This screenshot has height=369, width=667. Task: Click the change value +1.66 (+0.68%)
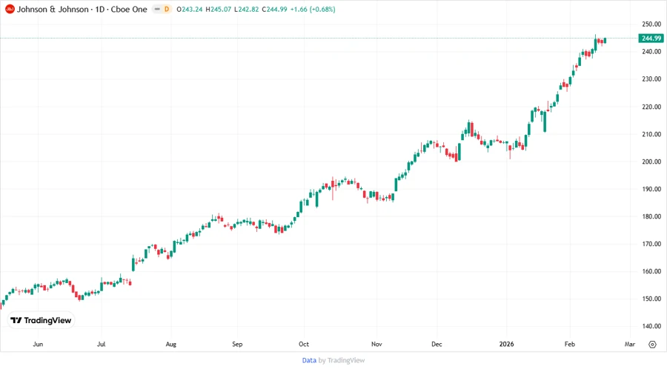tap(313, 9)
